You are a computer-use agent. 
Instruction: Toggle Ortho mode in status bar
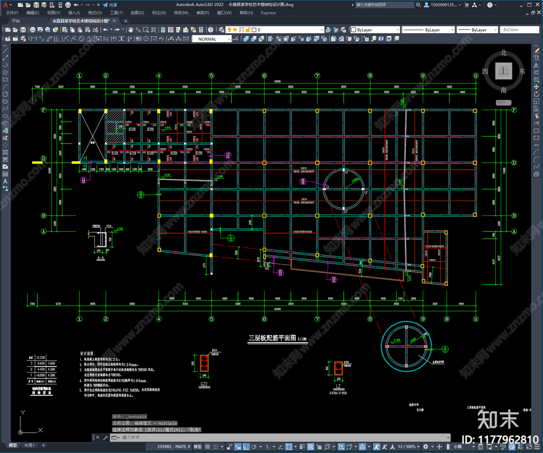(246, 447)
